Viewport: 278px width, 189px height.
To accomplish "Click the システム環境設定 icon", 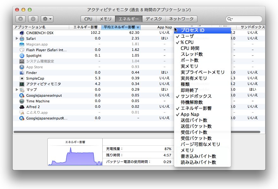I will coord(22,61).
